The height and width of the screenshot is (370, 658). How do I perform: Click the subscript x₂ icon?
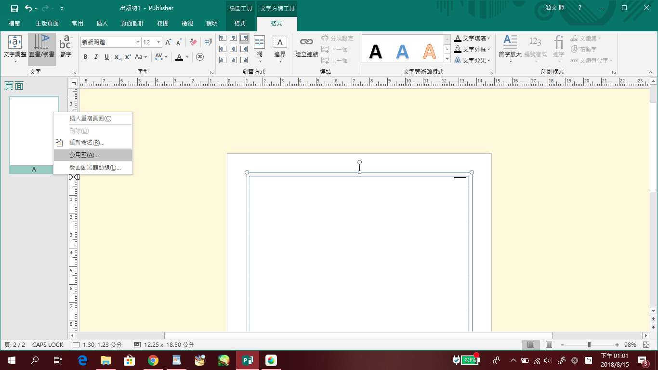118,57
